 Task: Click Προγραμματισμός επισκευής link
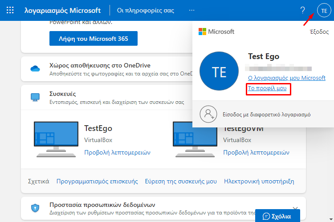pyautogui.click(x=97, y=182)
